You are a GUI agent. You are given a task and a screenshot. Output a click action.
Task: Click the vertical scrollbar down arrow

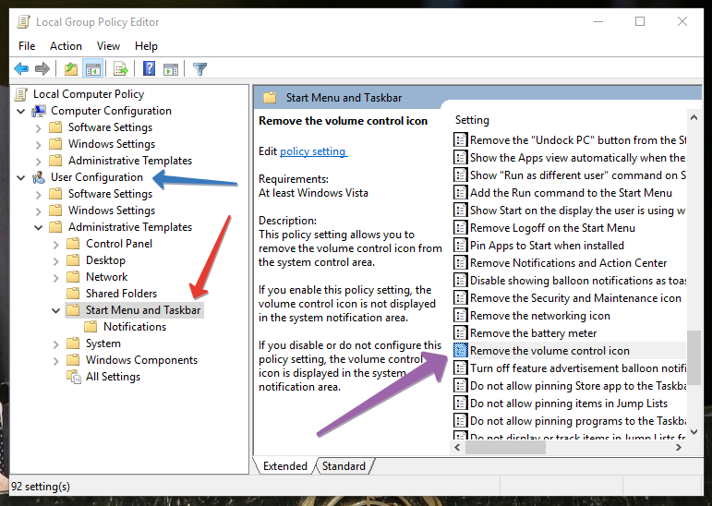(x=694, y=432)
